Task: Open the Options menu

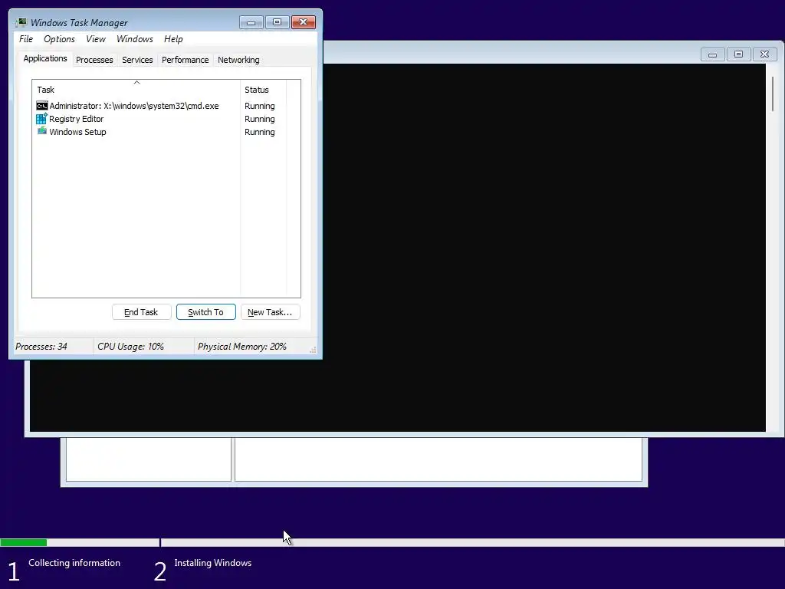Action: tap(59, 39)
